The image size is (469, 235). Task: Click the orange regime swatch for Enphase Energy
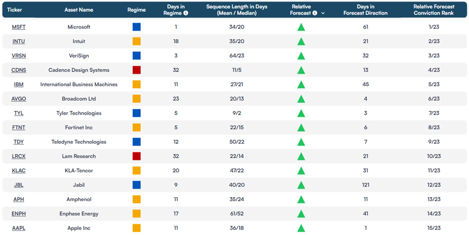pyautogui.click(x=137, y=214)
